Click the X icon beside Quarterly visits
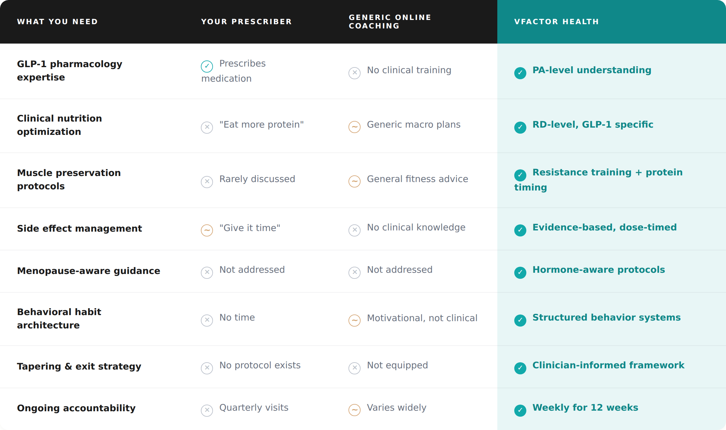This screenshot has height=430, width=726. 207,410
